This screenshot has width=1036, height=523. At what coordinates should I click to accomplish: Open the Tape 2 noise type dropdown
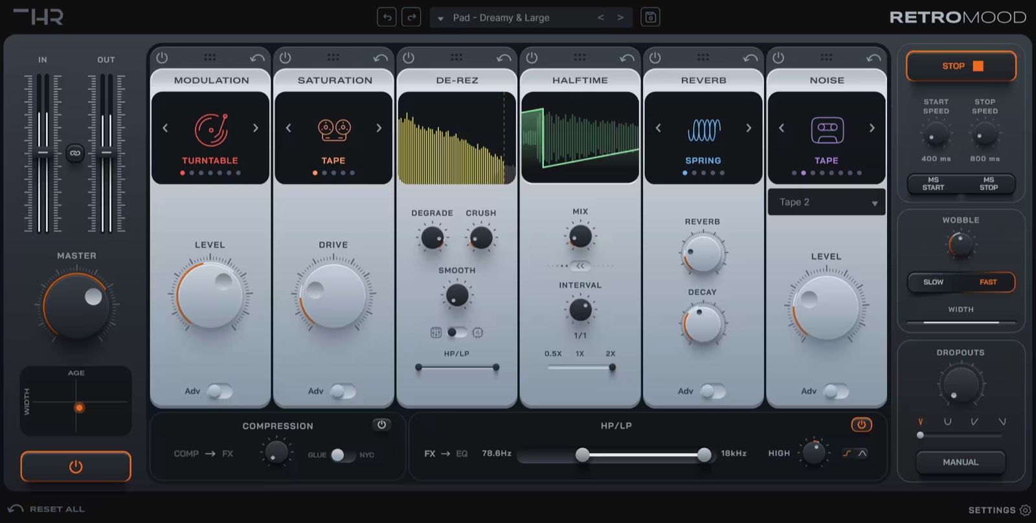pyautogui.click(x=826, y=203)
